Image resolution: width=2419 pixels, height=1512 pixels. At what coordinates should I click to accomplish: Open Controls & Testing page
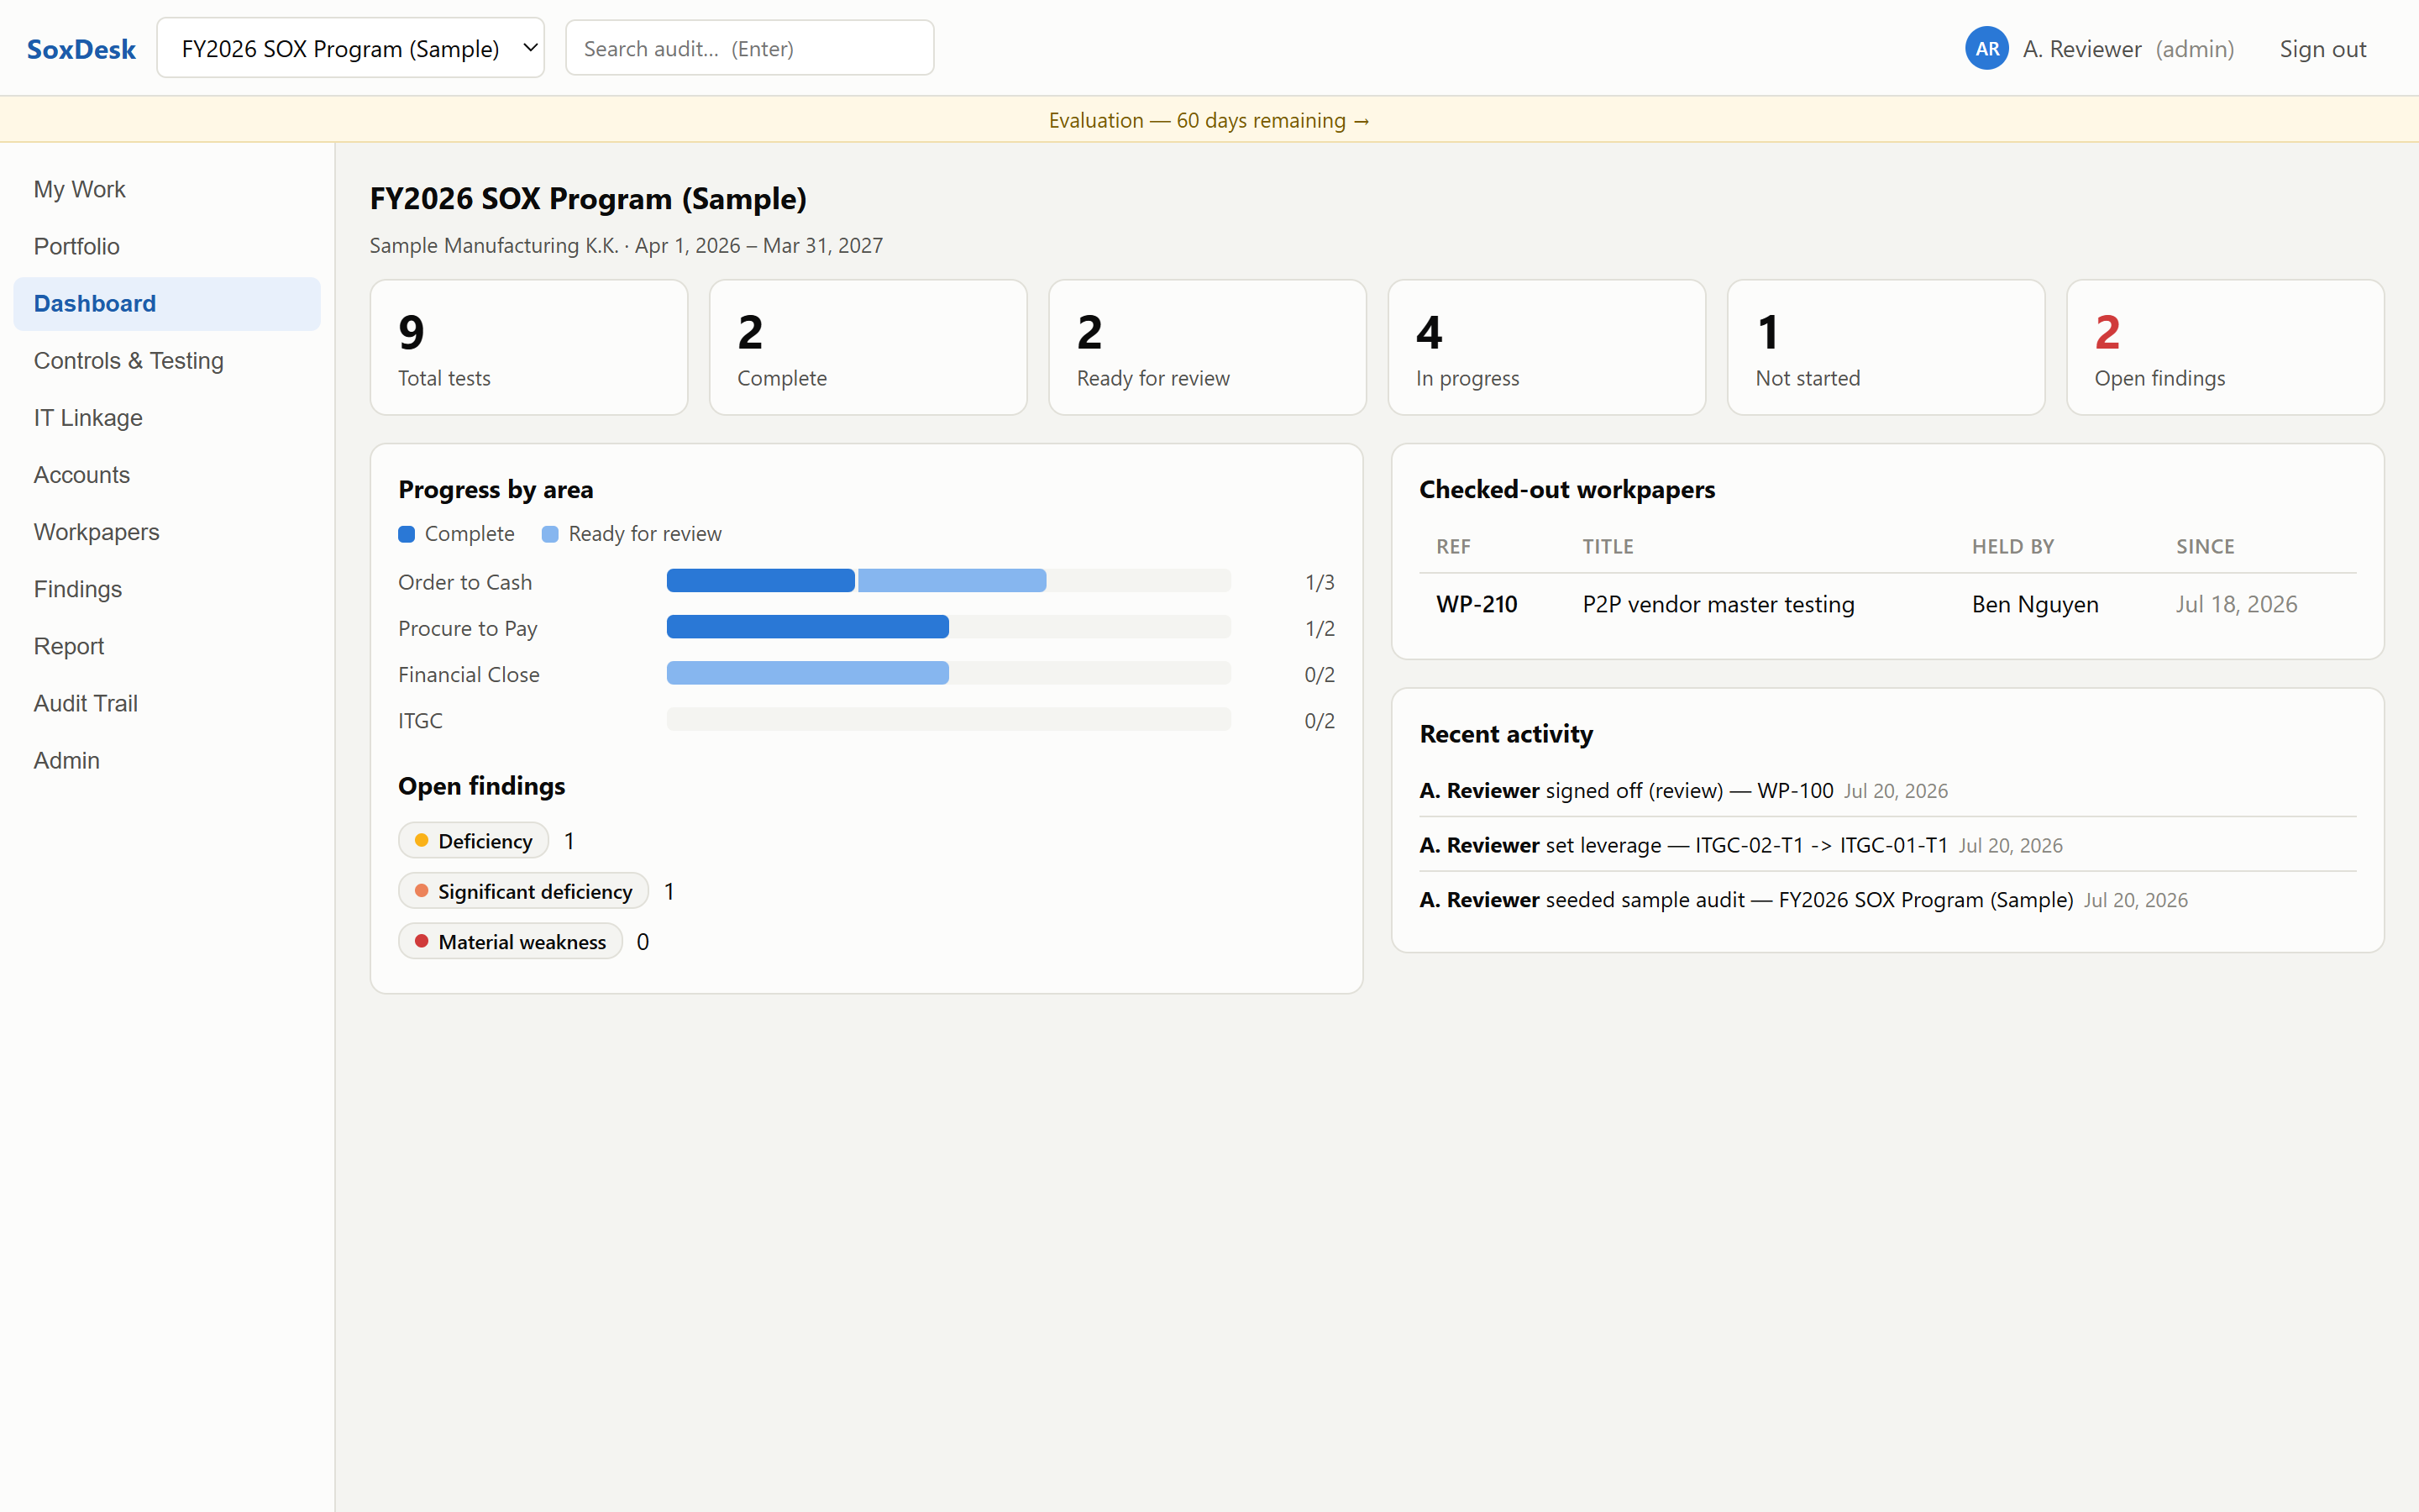[167, 360]
